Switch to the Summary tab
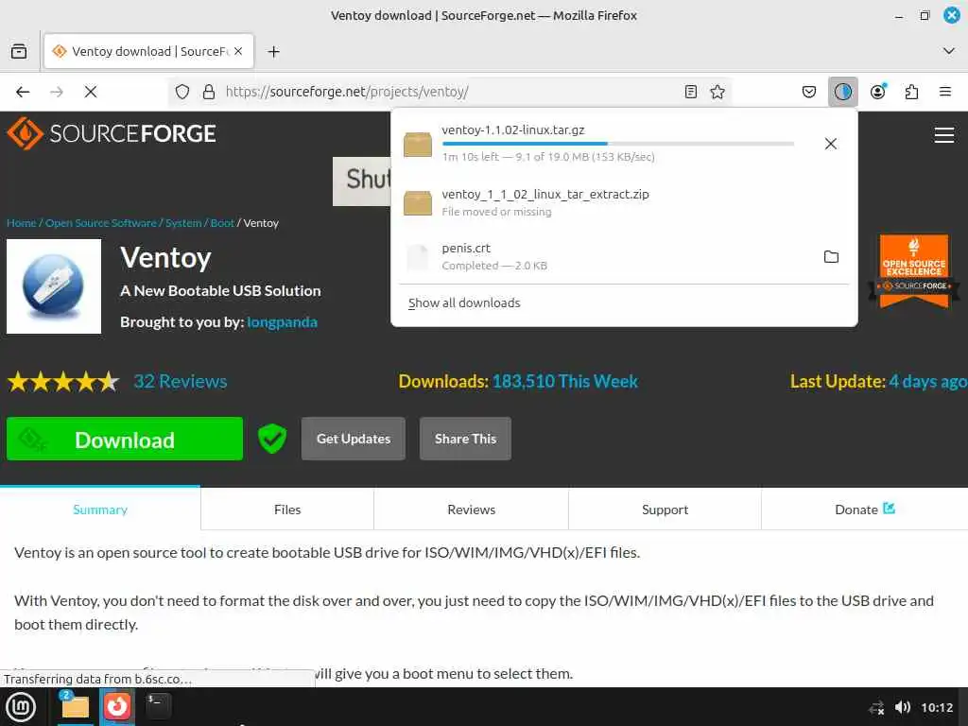 click(100, 510)
